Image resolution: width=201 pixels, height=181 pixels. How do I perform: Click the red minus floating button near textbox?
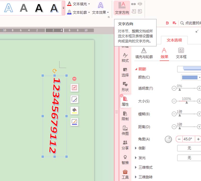pyautogui.click(x=74, y=79)
